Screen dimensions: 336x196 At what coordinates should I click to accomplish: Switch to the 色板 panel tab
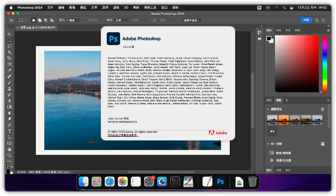pos(279,30)
